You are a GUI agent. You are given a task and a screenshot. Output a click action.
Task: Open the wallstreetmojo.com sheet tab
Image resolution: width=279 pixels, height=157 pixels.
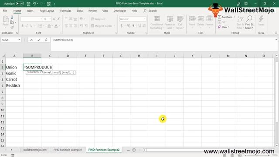35,150
